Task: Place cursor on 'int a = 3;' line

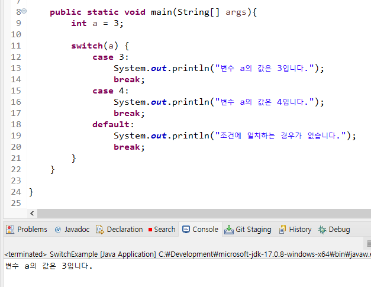Action: (97, 24)
